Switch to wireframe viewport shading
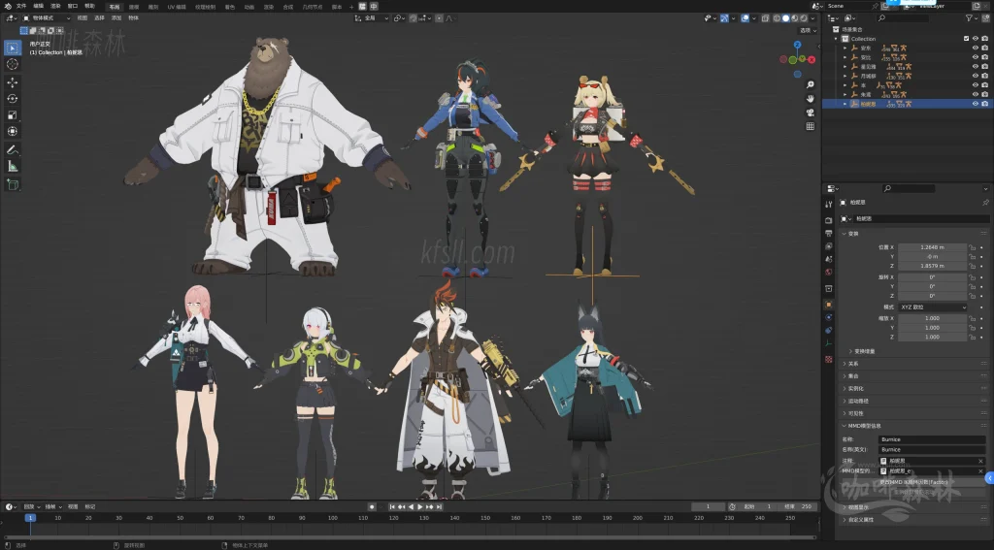The width and height of the screenshot is (994, 550). (x=777, y=18)
